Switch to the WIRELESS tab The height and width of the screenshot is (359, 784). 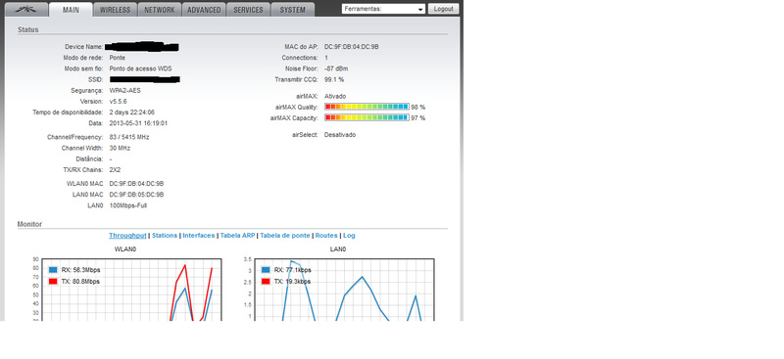[x=115, y=10]
